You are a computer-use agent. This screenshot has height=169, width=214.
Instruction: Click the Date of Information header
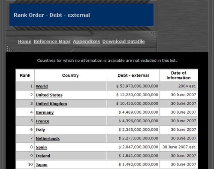click(x=179, y=75)
